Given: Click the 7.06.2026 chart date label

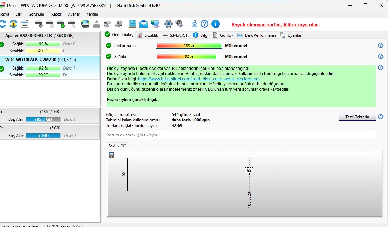Looking at the screenshot, I should click(x=249, y=200).
